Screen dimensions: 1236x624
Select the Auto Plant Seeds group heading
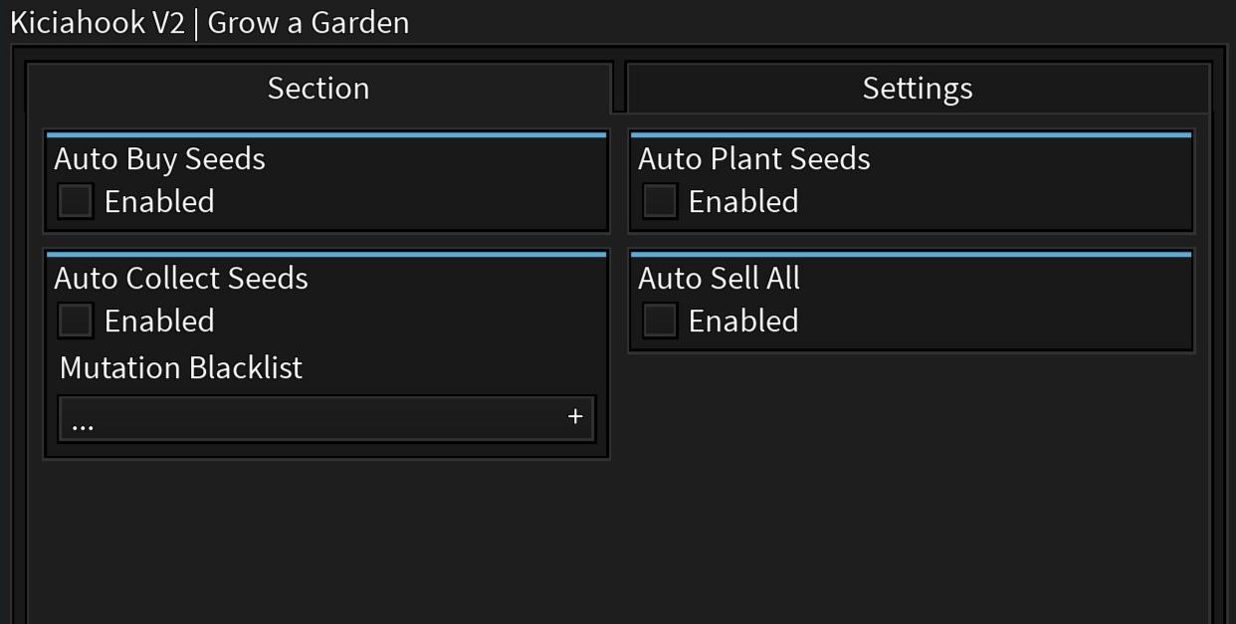(753, 159)
